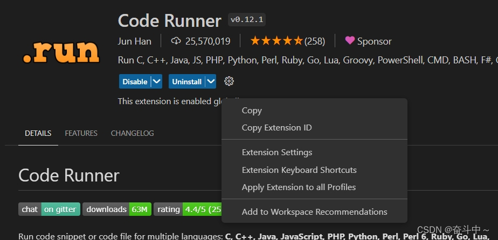Switch to the FEATURES tab

tap(81, 134)
